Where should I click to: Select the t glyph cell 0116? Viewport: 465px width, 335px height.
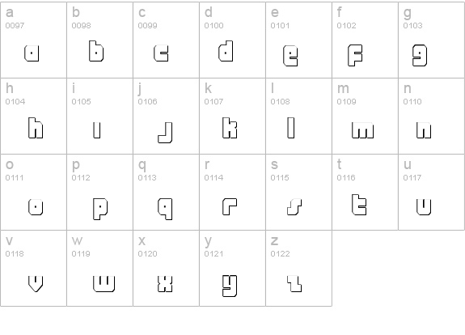click(x=365, y=192)
